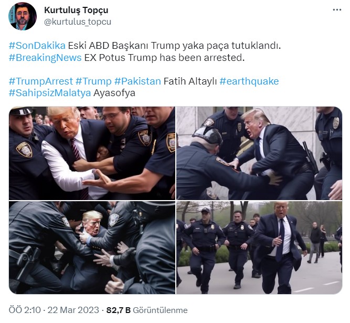This screenshot has height=323, width=350.
Task: Open the #earthquake hashtag
Action: tap(249, 81)
